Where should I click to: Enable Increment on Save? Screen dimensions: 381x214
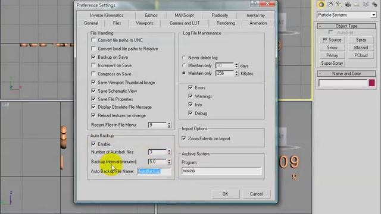point(93,65)
